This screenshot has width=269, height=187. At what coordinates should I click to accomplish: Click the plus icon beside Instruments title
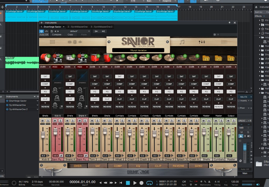(42, 23)
